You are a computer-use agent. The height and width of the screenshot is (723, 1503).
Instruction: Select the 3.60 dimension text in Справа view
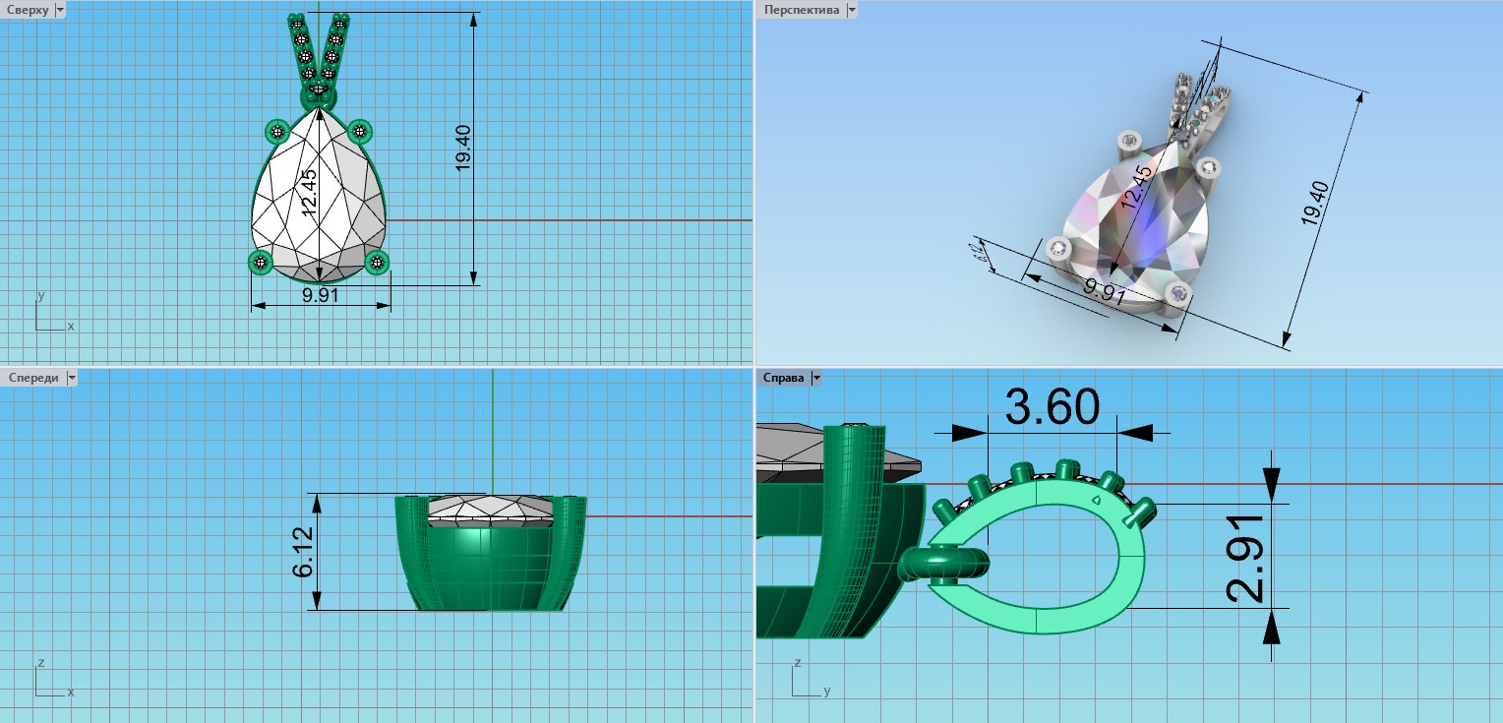pos(1052,406)
